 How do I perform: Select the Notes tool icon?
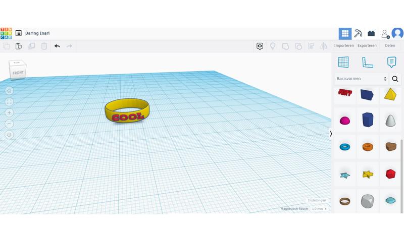392,62
